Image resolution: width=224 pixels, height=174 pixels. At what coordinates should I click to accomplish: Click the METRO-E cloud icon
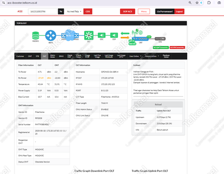[70, 35]
